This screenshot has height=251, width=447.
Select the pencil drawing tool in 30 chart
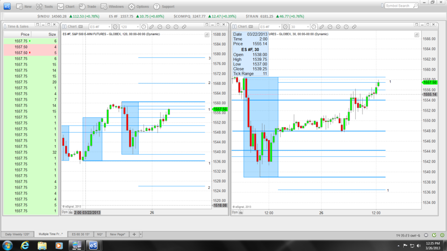322,27
